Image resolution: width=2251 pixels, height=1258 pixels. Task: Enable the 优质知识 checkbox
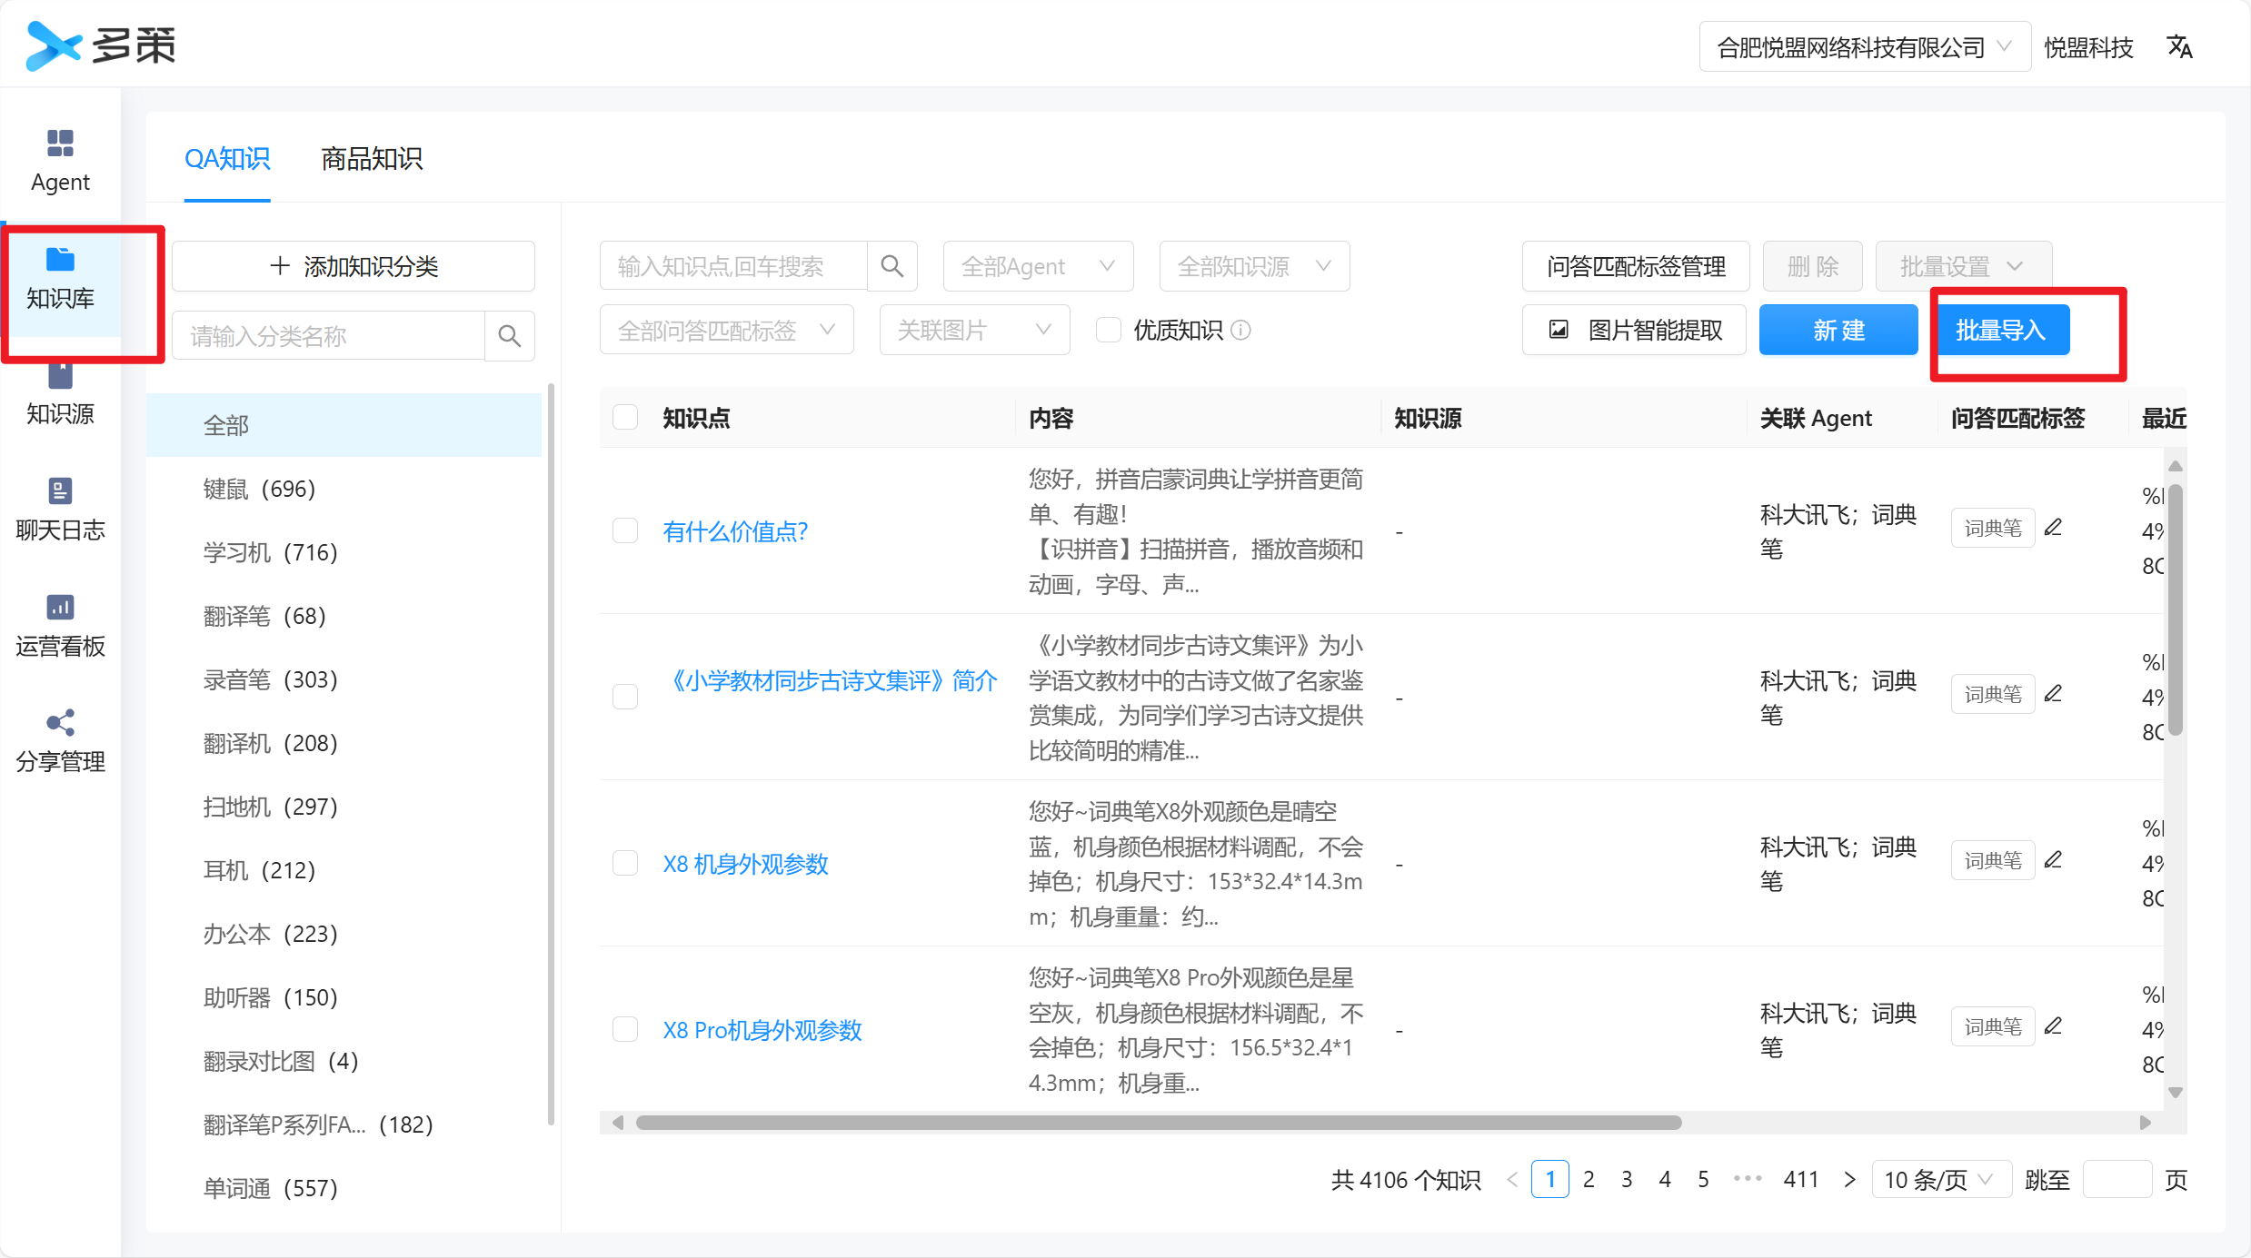pyautogui.click(x=1109, y=330)
